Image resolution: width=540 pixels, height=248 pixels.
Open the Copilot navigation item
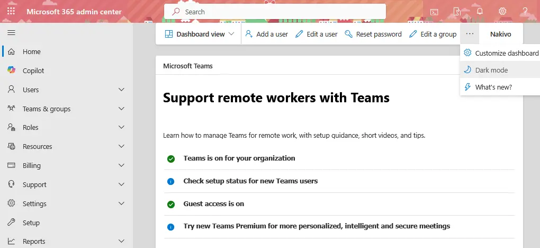click(67, 70)
